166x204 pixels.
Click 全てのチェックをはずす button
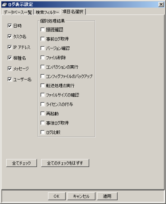(65, 163)
